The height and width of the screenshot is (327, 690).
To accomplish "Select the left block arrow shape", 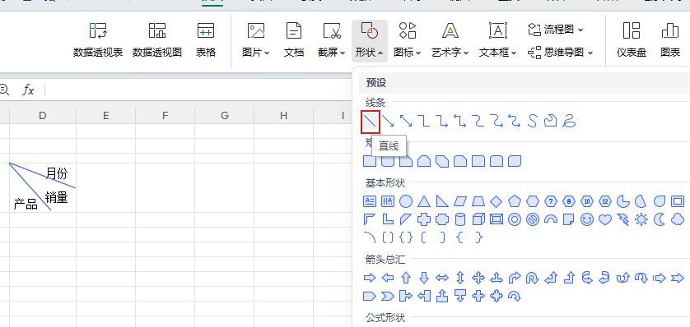I will (x=388, y=278).
